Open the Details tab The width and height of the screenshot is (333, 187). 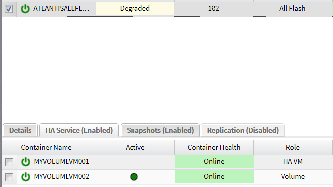20,130
